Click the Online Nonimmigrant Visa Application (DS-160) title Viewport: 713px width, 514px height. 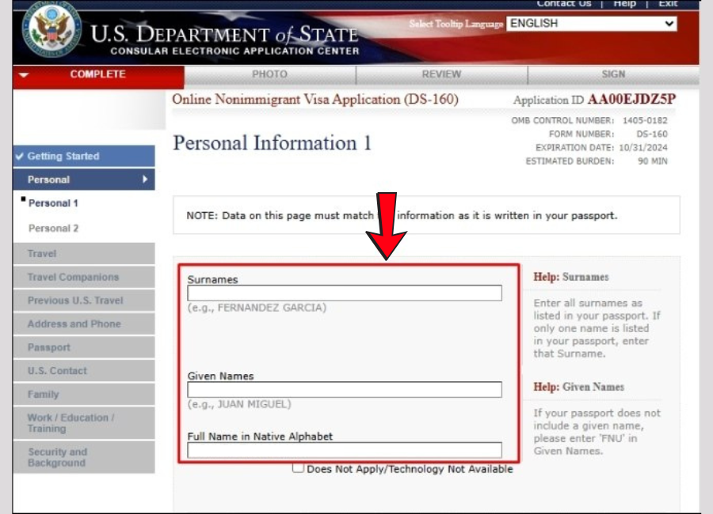(315, 100)
